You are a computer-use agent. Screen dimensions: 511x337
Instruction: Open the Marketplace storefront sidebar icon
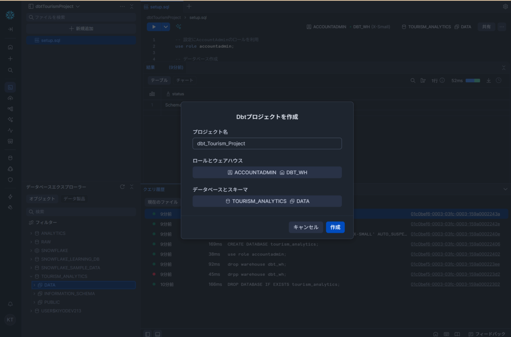(x=10, y=141)
